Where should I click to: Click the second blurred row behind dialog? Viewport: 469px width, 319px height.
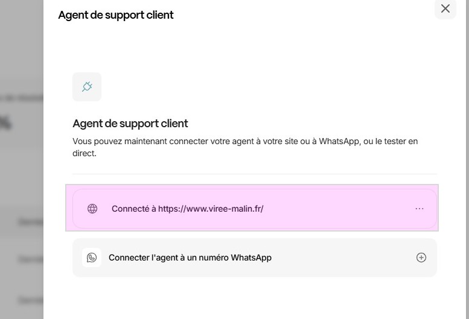[24, 260]
